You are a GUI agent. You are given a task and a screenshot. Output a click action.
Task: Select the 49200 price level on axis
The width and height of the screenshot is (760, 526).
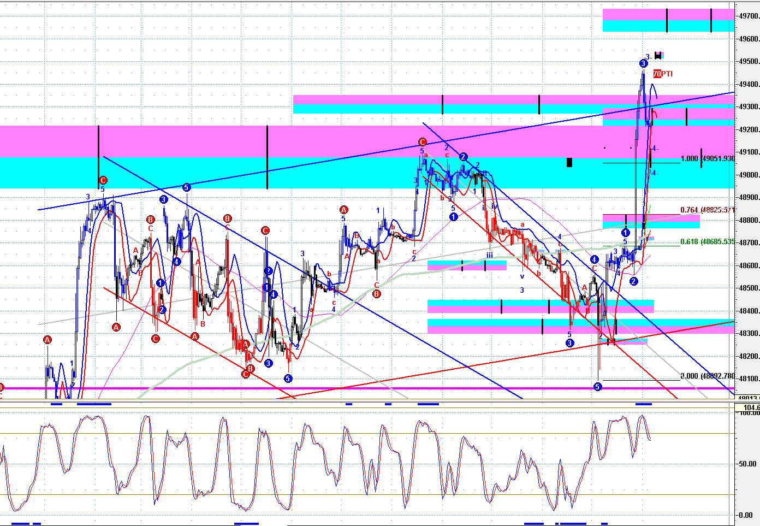pyautogui.click(x=749, y=130)
